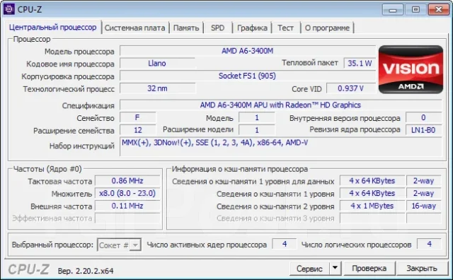Open the Сервис dropdown arrow
This screenshot has height=280, width=453.
click(335, 268)
